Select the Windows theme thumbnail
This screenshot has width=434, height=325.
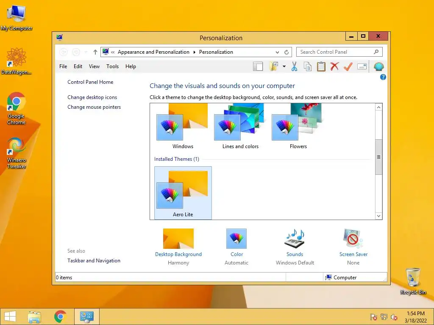point(183,127)
